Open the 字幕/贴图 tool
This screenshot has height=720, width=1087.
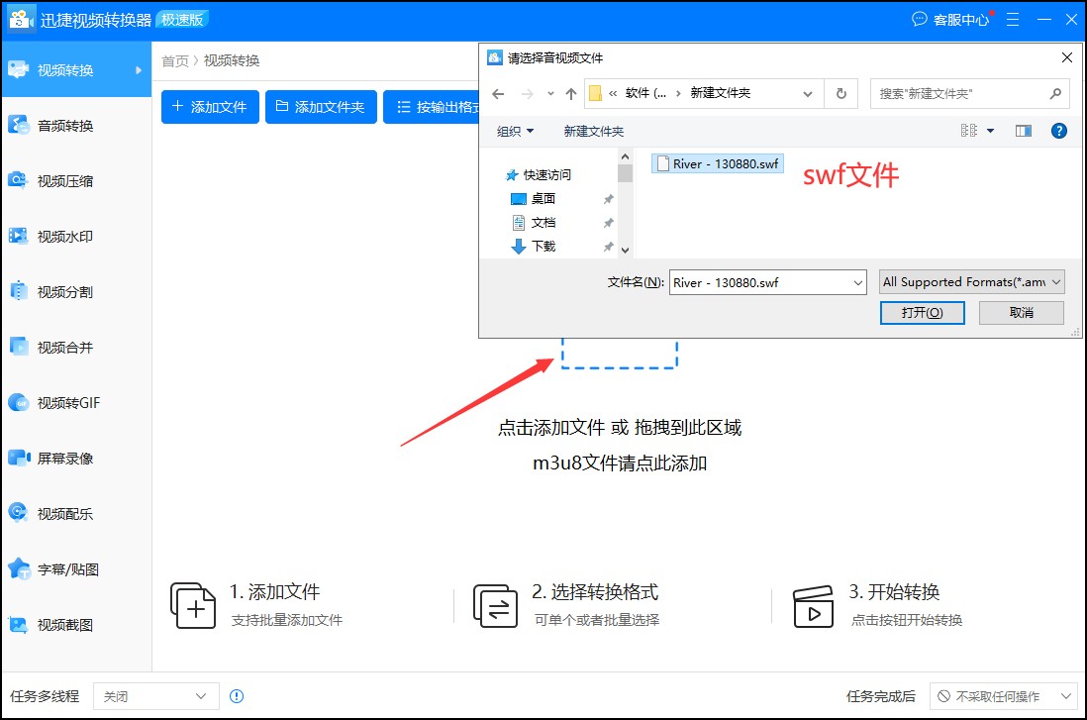tap(59, 569)
